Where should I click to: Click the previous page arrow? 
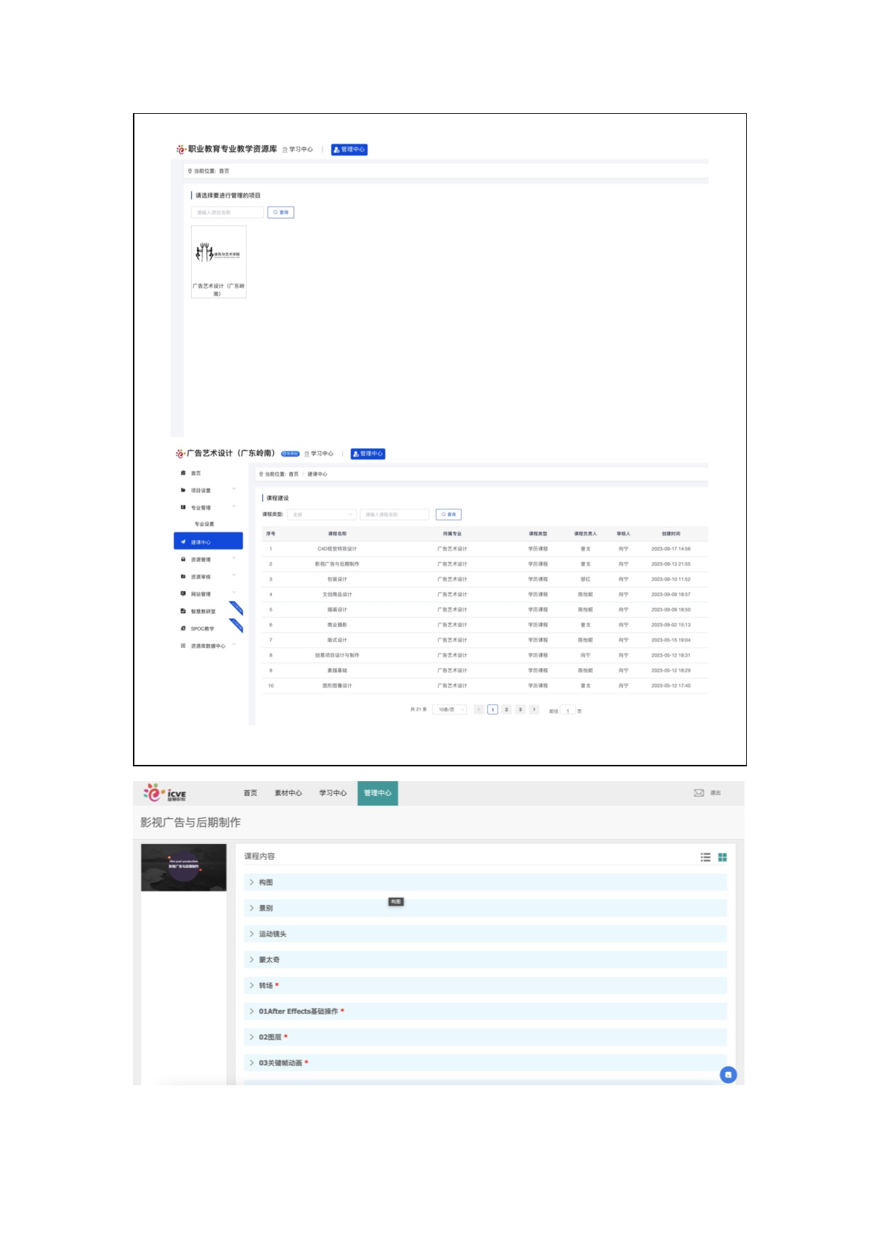[479, 709]
